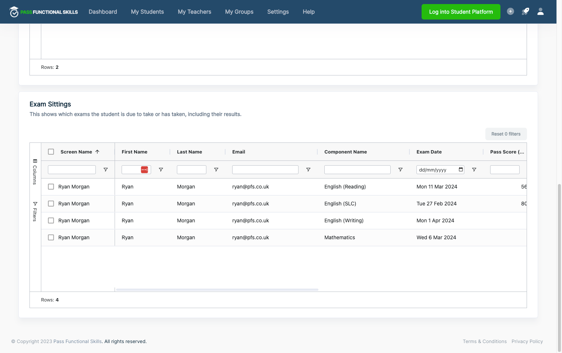Click the English (SLC) component cell
562x353 pixels.
(x=340, y=204)
